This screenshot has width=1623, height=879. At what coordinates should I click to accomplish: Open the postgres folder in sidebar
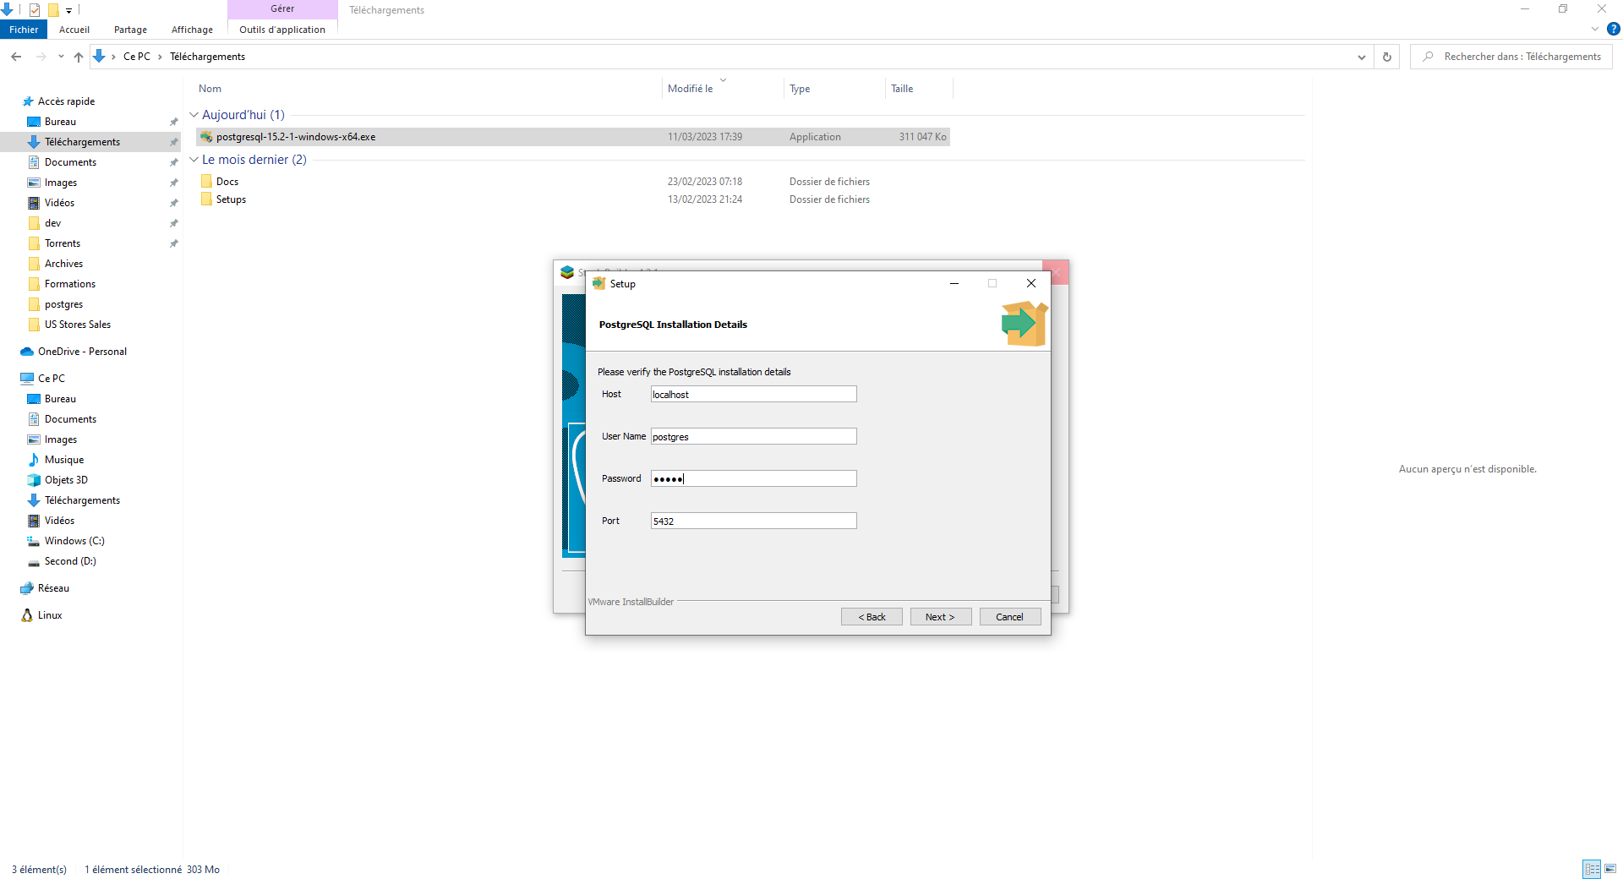pos(63,304)
